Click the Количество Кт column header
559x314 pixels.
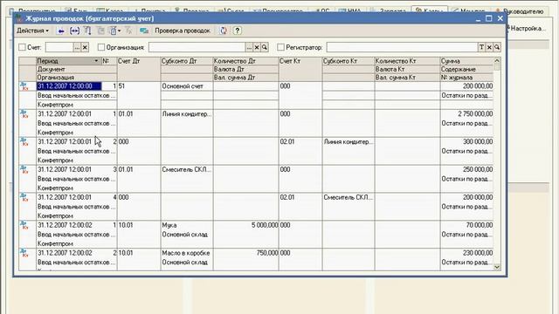[407, 61]
